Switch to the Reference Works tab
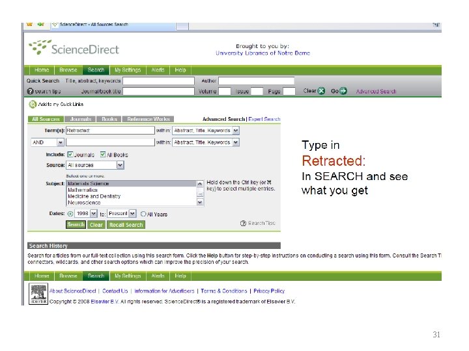Viewport: 469px width, 351px height. click(x=149, y=119)
